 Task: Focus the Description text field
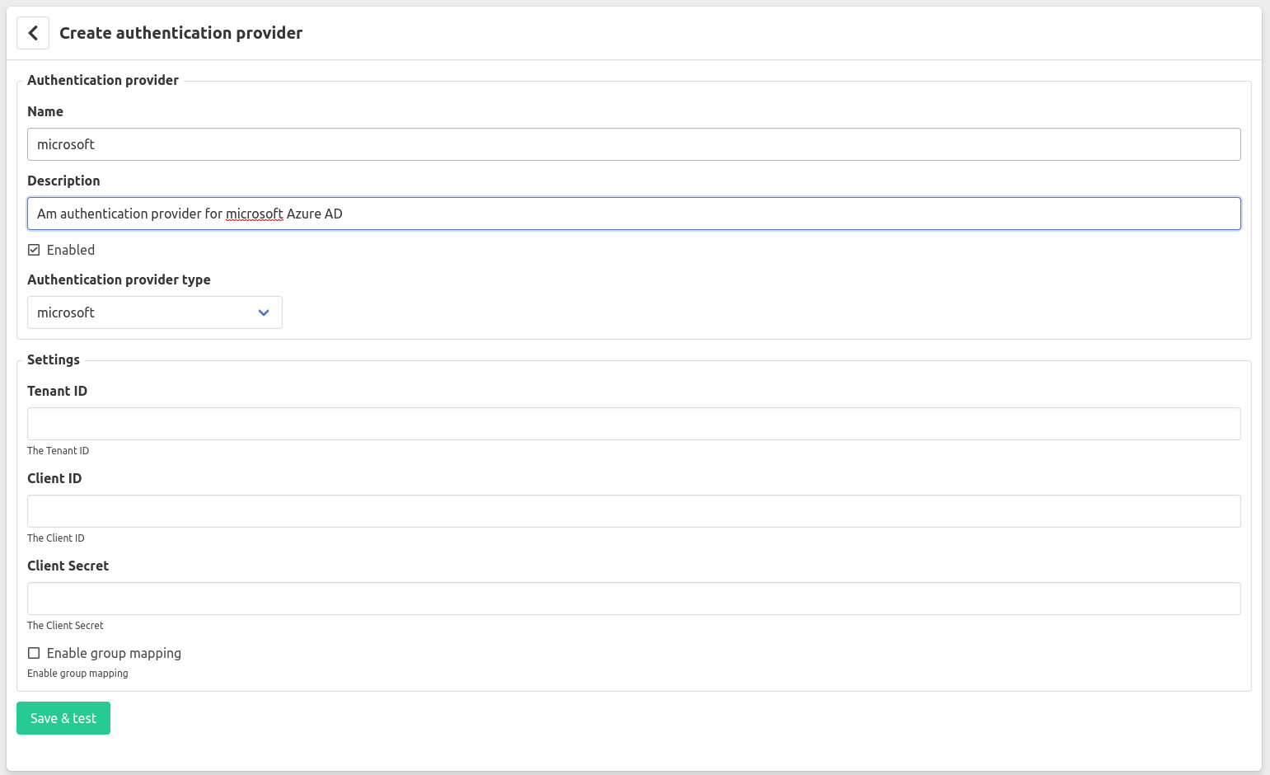coord(634,214)
